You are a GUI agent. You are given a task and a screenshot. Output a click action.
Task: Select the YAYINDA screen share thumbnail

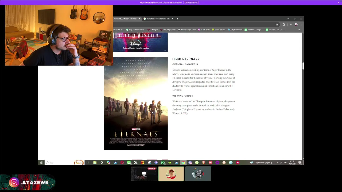pos(144,174)
